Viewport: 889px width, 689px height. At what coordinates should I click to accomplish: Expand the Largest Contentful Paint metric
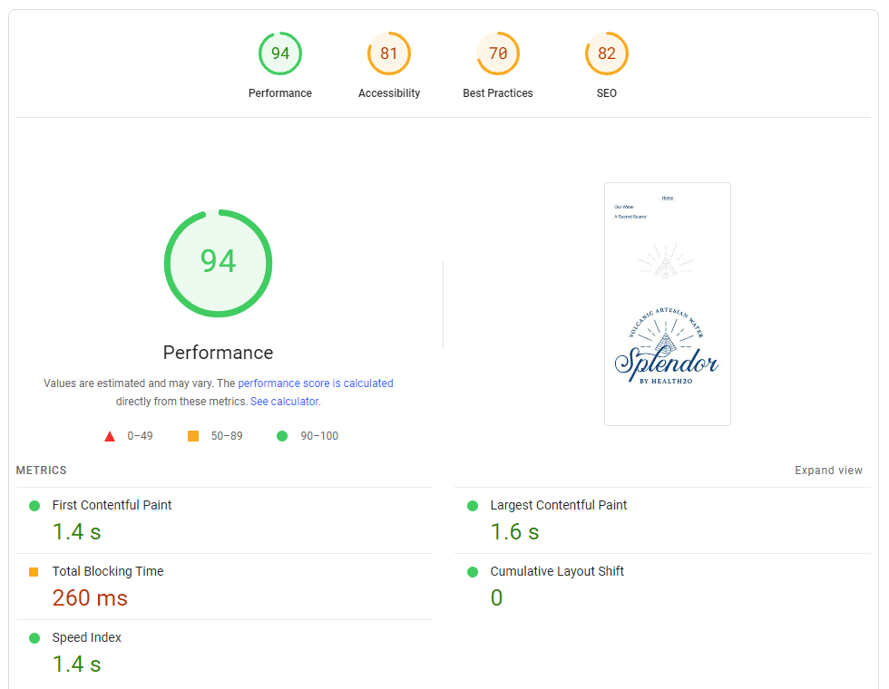click(x=558, y=505)
